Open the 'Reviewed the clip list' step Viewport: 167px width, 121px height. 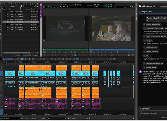point(151,51)
